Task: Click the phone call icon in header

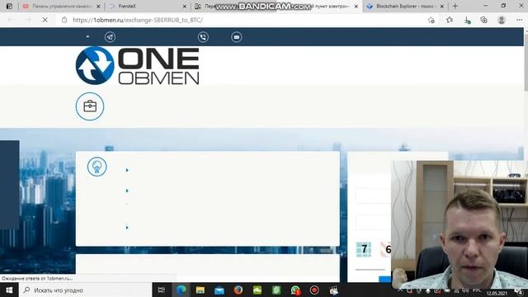Action: pos(203,37)
